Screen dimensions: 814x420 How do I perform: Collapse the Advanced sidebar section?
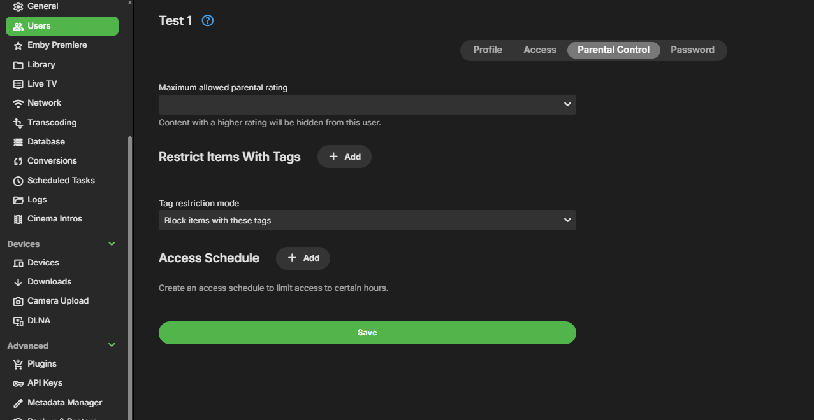[x=112, y=346]
